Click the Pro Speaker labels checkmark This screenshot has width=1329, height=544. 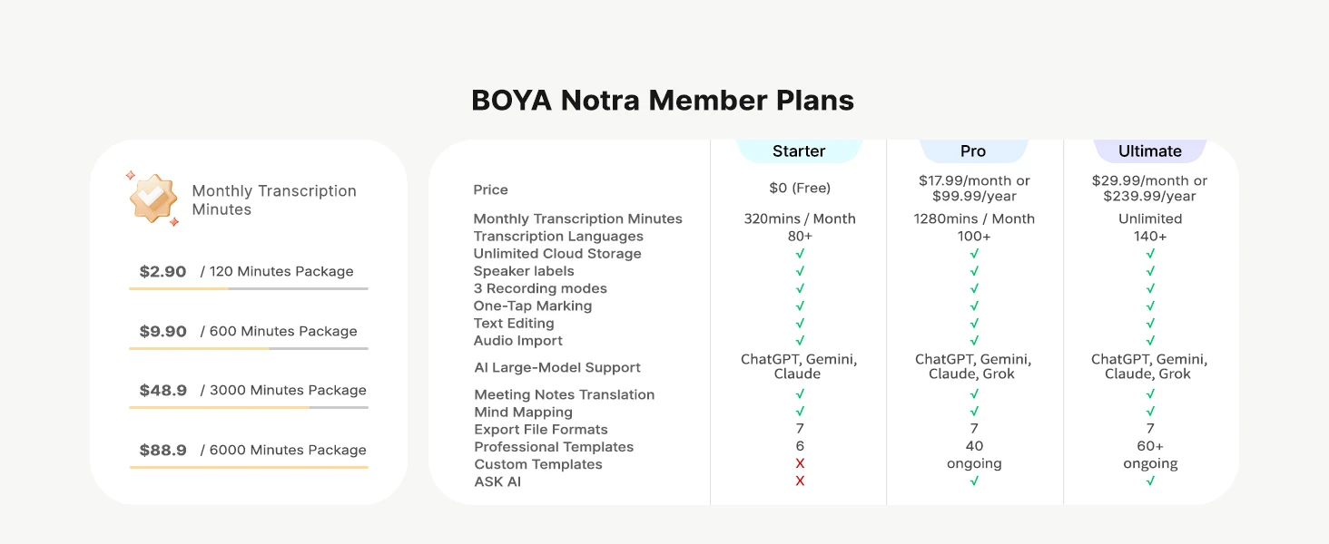click(x=974, y=271)
